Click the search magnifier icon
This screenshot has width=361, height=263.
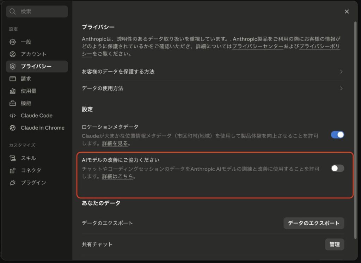[x=12, y=12]
